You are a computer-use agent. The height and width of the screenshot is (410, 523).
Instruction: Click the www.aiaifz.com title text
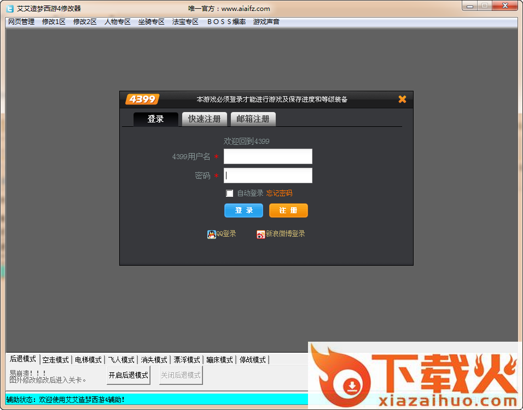[246, 9]
